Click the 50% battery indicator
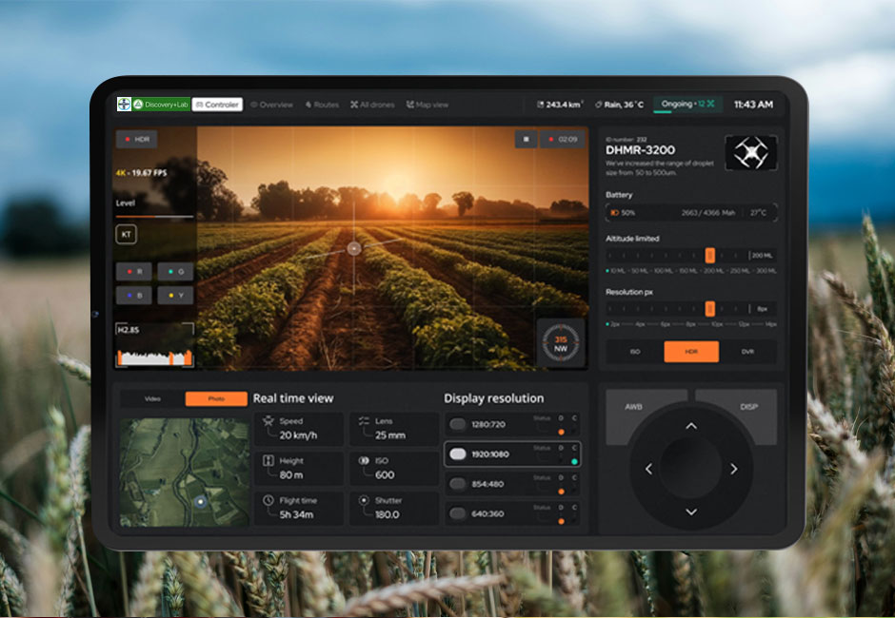This screenshot has width=895, height=618. click(x=623, y=213)
